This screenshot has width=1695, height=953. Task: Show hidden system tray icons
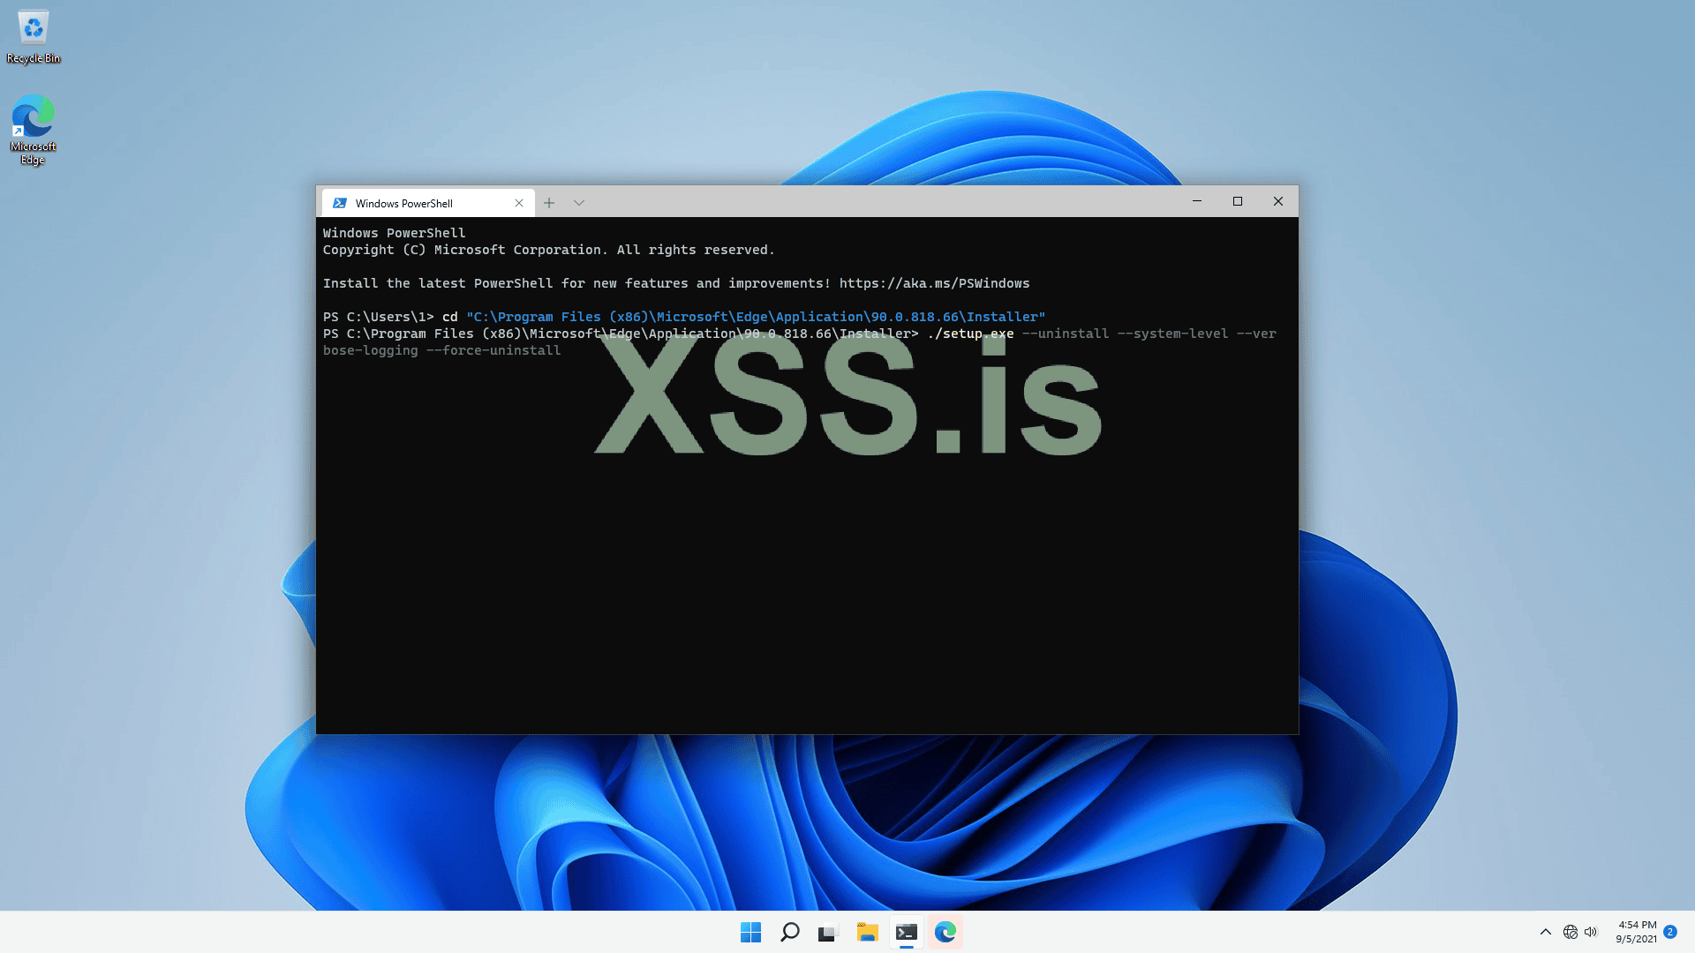(x=1545, y=932)
